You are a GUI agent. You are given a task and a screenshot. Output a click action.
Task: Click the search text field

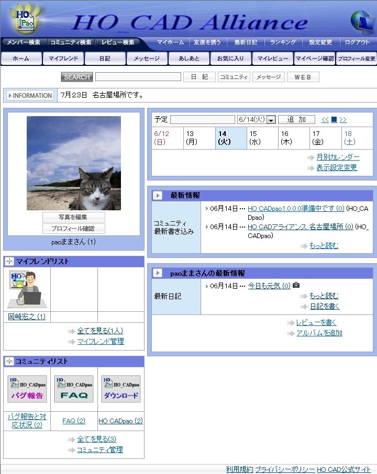138,77
